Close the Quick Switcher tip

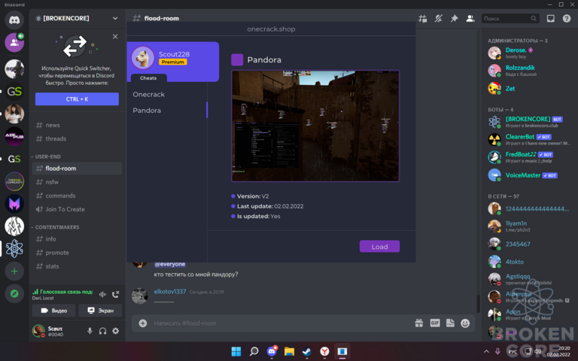[115, 36]
